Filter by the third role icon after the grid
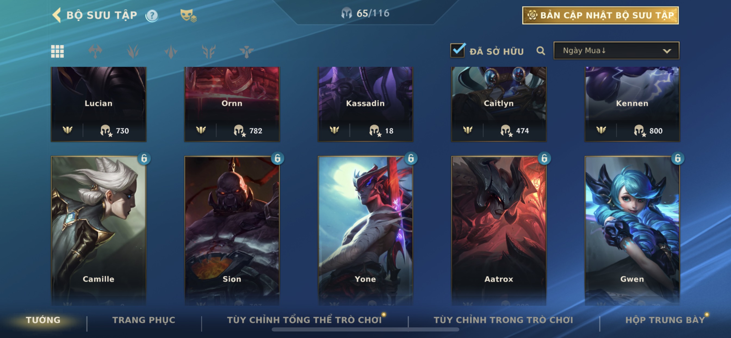The width and height of the screenshot is (731, 338). (171, 51)
